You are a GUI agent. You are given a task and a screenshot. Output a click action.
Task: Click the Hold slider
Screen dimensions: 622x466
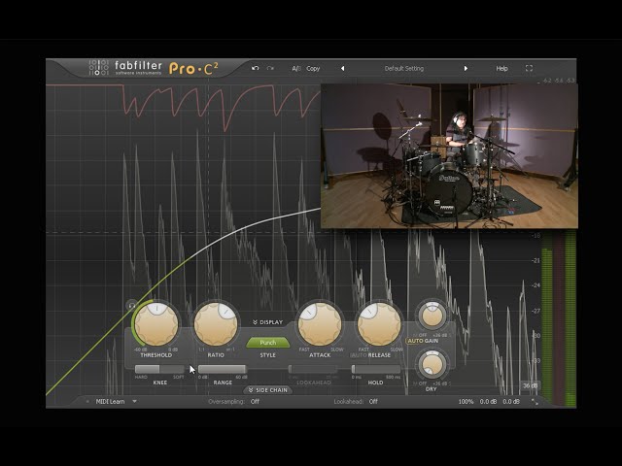point(376,369)
